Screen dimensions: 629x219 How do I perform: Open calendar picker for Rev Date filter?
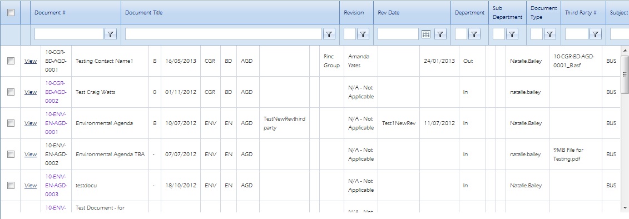(x=426, y=34)
